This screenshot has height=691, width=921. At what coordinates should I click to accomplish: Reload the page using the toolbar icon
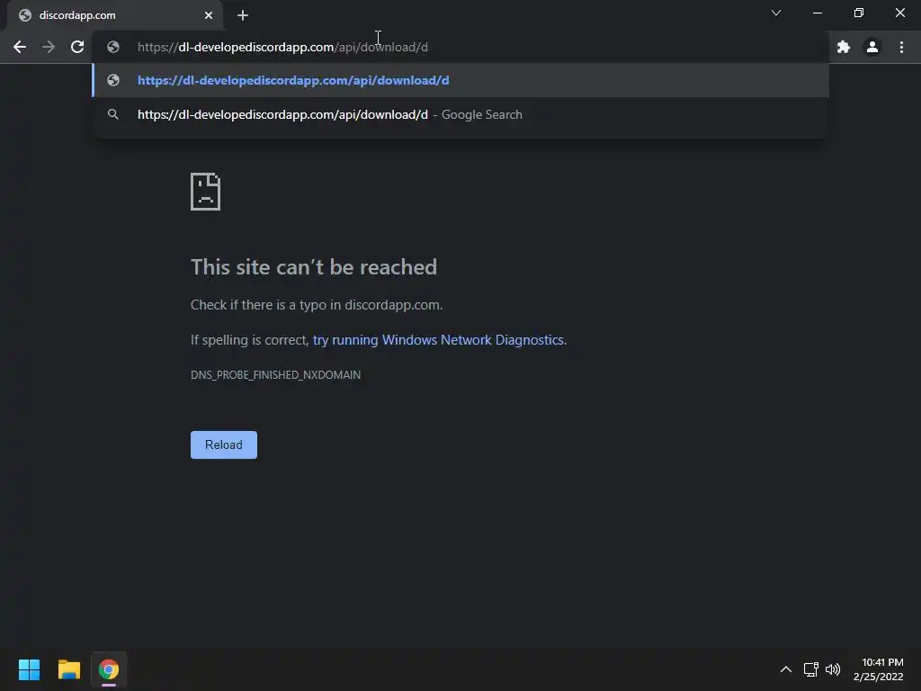(77, 47)
